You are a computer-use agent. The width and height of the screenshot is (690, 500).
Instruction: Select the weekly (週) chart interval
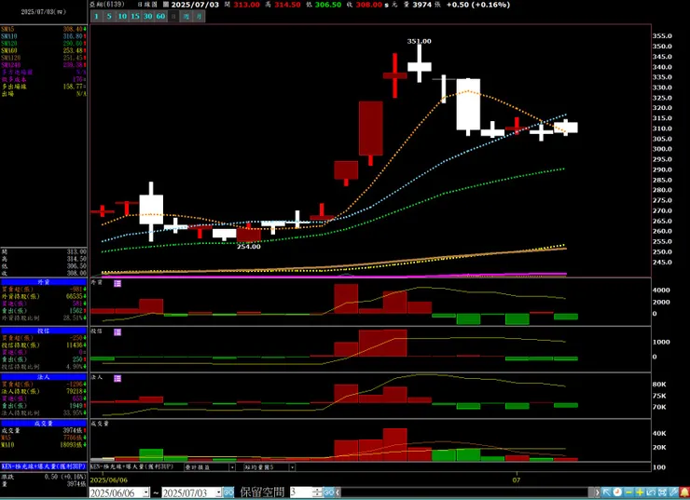pos(186,16)
